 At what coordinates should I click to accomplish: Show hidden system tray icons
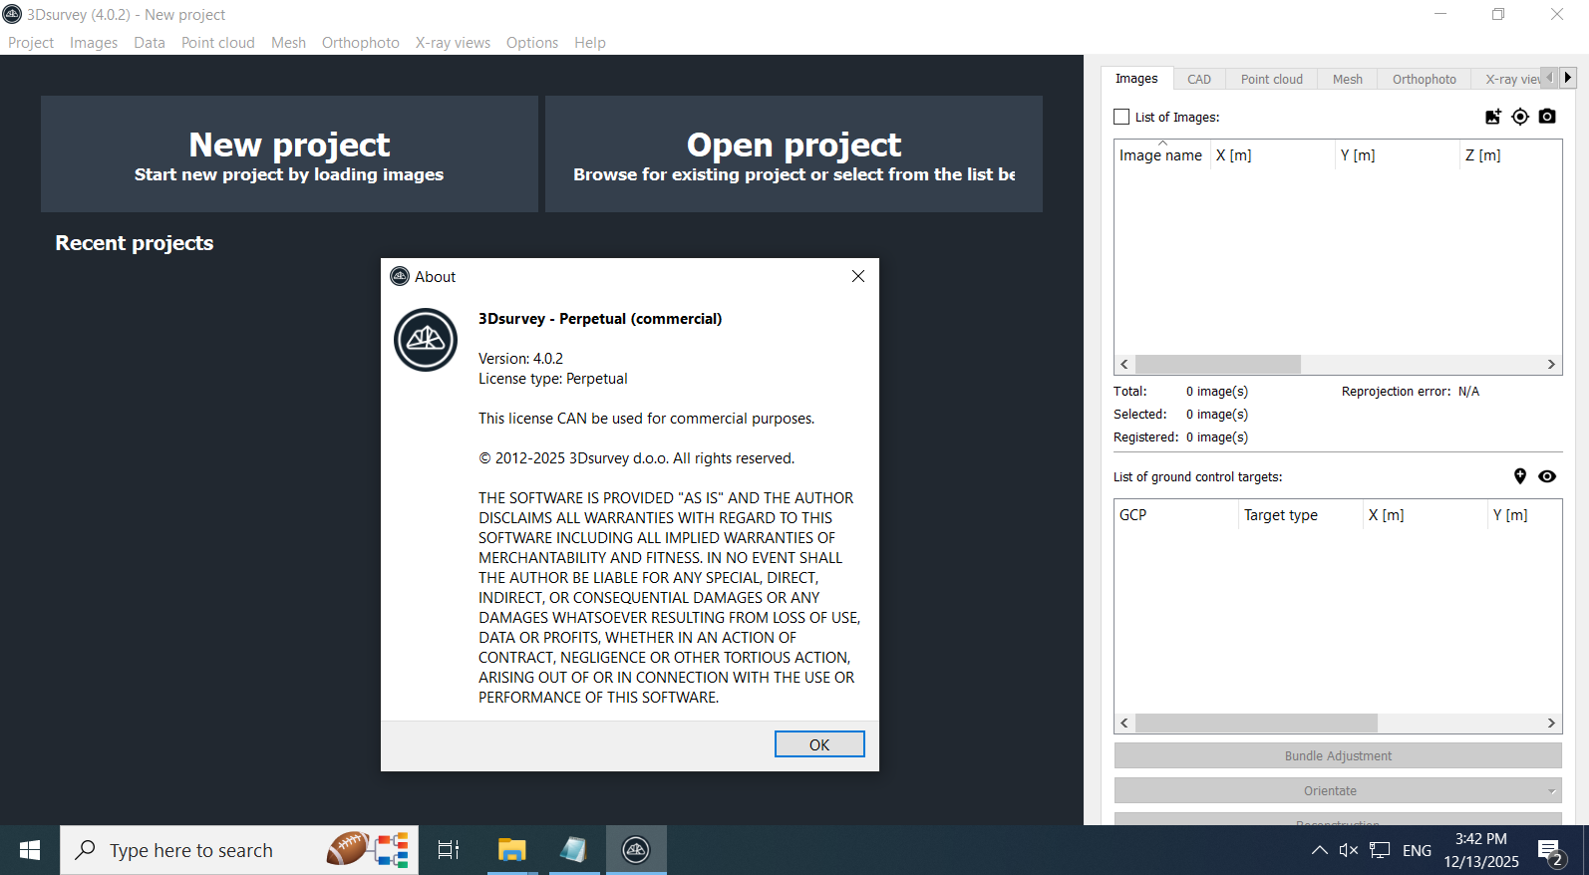click(1320, 850)
